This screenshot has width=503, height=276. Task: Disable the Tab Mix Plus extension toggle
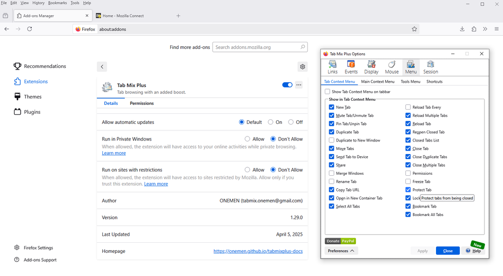[x=287, y=85]
